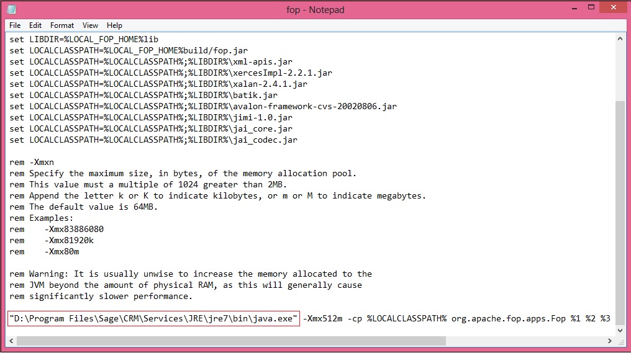The height and width of the screenshot is (353, 631).
Task: Open the File menu
Action: click(x=15, y=25)
